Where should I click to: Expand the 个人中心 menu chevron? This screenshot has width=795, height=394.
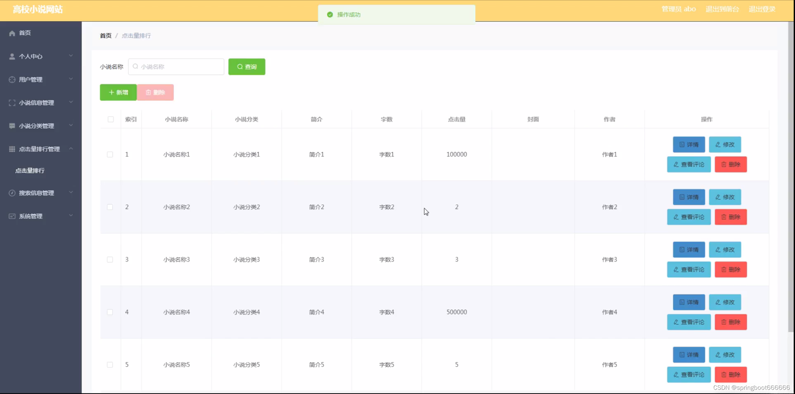[x=71, y=56]
